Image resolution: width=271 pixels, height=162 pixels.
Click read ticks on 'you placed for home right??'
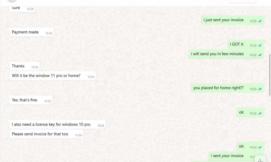click(x=260, y=89)
